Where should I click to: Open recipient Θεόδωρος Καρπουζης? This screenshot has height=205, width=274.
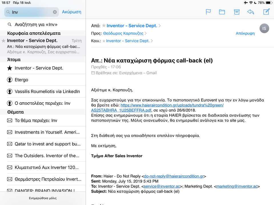tap(123, 33)
